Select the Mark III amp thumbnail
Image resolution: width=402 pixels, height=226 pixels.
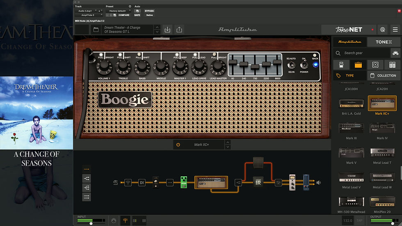click(x=351, y=128)
